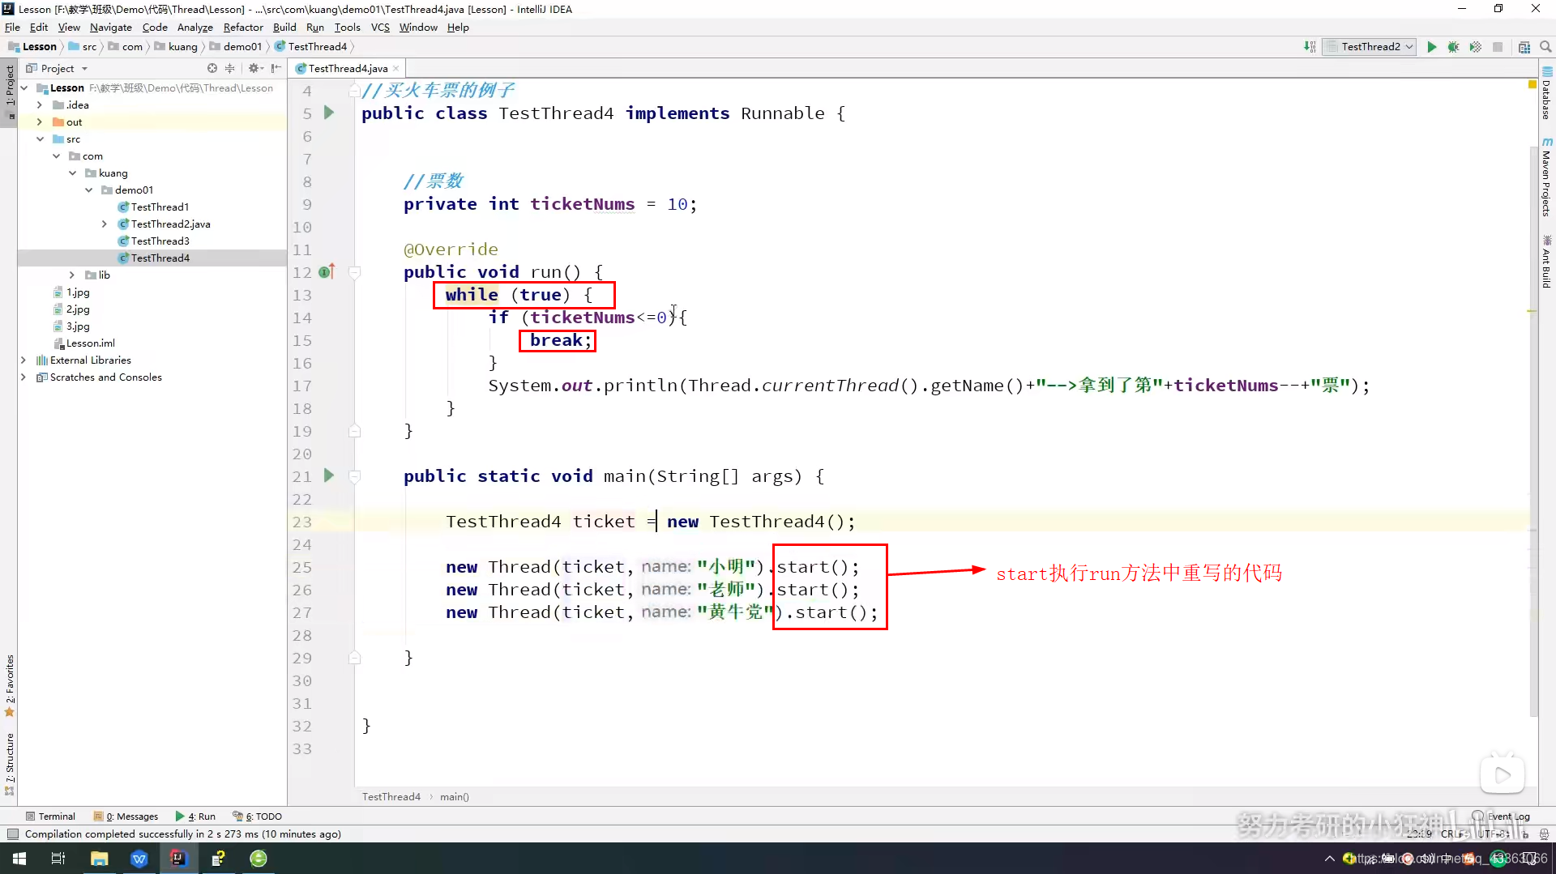Collapse the Lesson project root node
This screenshot has width=1556, height=874.
[x=24, y=88]
